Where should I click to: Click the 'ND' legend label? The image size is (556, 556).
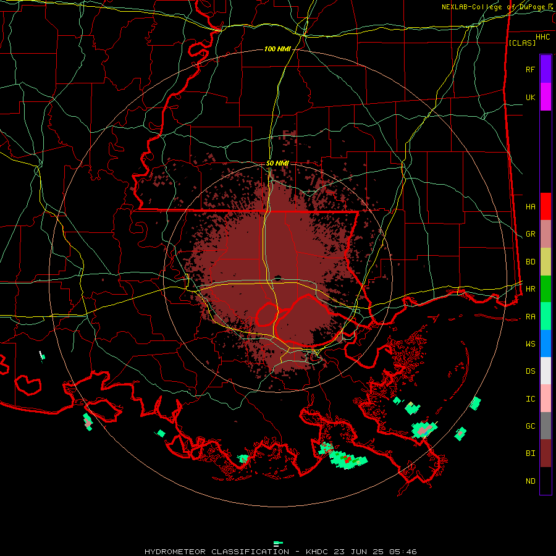pos(530,481)
